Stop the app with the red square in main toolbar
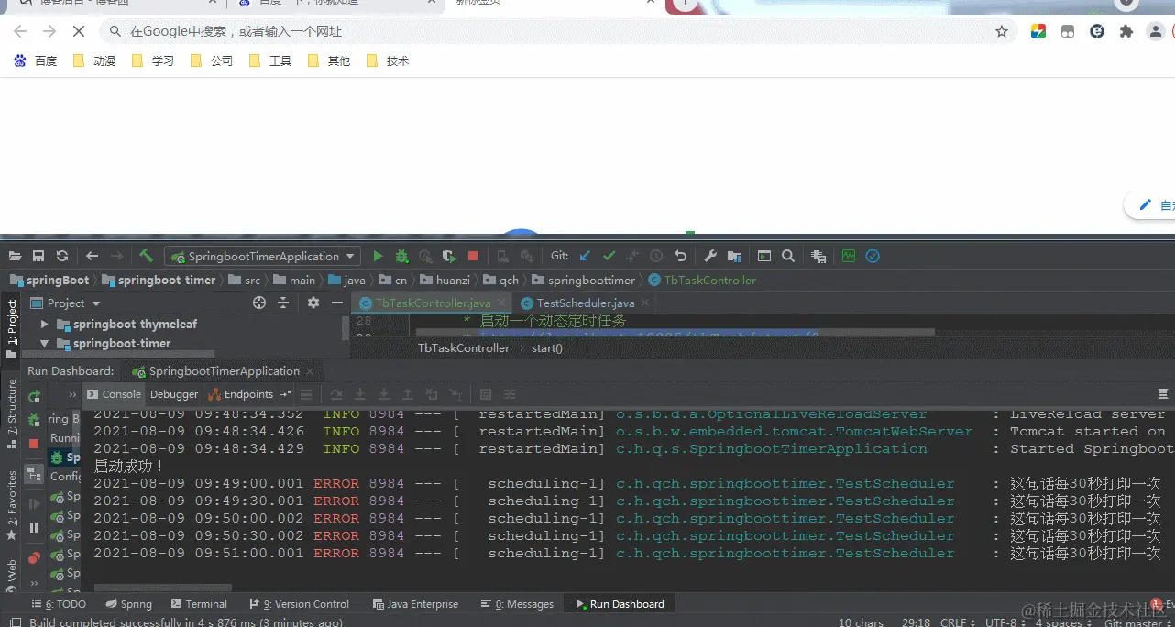The height and width of the screenshot is (627, 1175). 473,257
